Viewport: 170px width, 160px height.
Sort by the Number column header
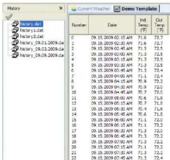(x=79, y=25)
